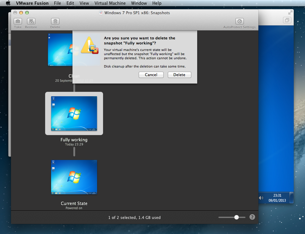Select the Current State thumbnail
The width and height of the screenshot is (305, 234).
point(74,177)
